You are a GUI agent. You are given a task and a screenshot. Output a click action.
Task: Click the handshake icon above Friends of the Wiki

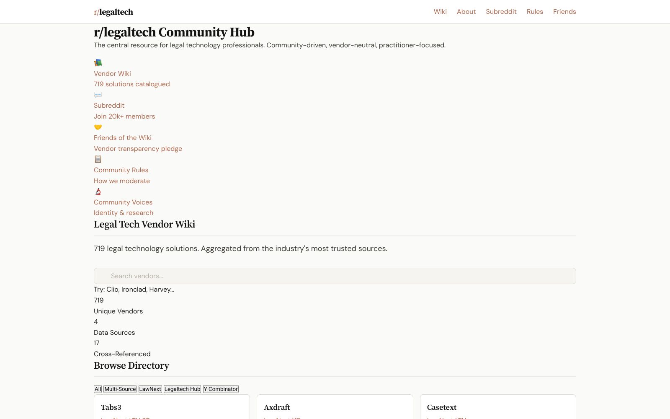98,127
